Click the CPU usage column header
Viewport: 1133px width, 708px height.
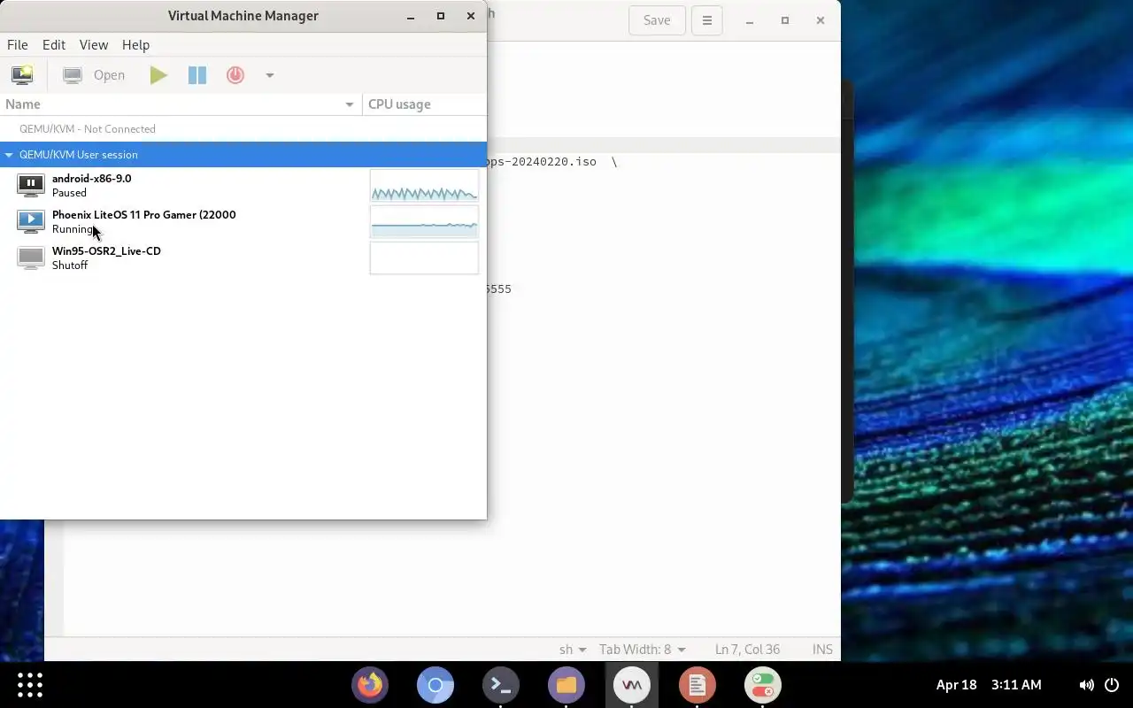(425, 104)
